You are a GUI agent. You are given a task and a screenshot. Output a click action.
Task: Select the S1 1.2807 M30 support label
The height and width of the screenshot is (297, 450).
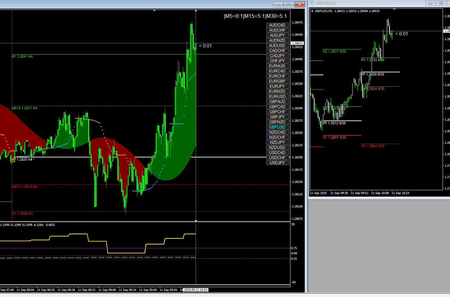point(334,137)
